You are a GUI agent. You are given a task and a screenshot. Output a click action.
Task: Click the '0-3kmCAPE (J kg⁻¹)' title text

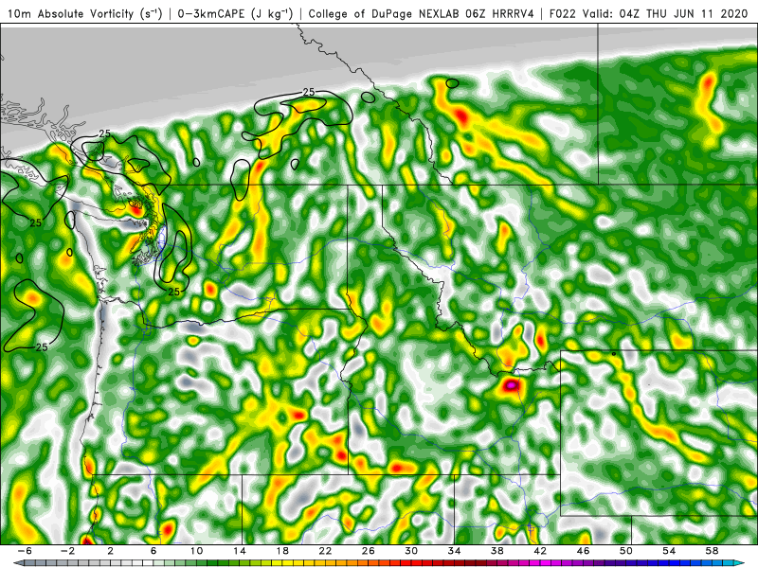235,13
